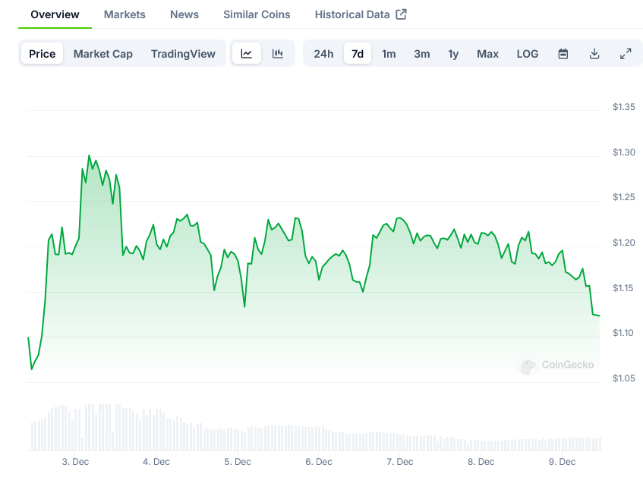Set the range to 1m
The height and width of the screenshot is (480, 643).
click(389, 54)
